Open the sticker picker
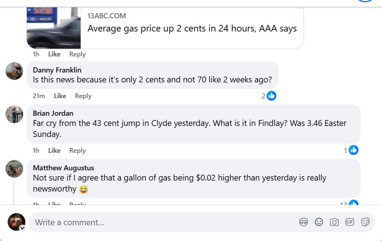 (x=365, y=222)
